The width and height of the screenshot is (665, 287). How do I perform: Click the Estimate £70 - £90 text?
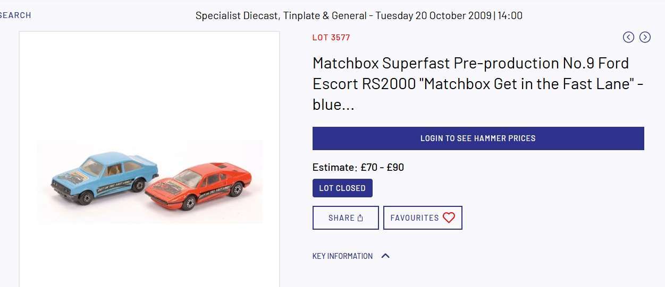(358, 167)
